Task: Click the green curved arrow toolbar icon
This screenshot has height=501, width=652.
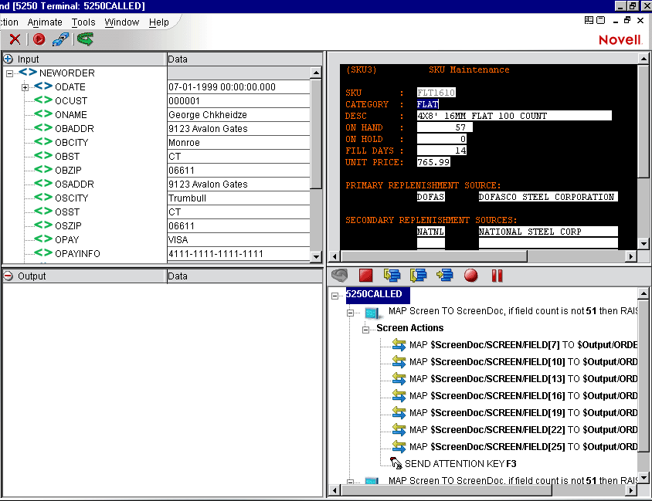Action: tap(85, 39)
